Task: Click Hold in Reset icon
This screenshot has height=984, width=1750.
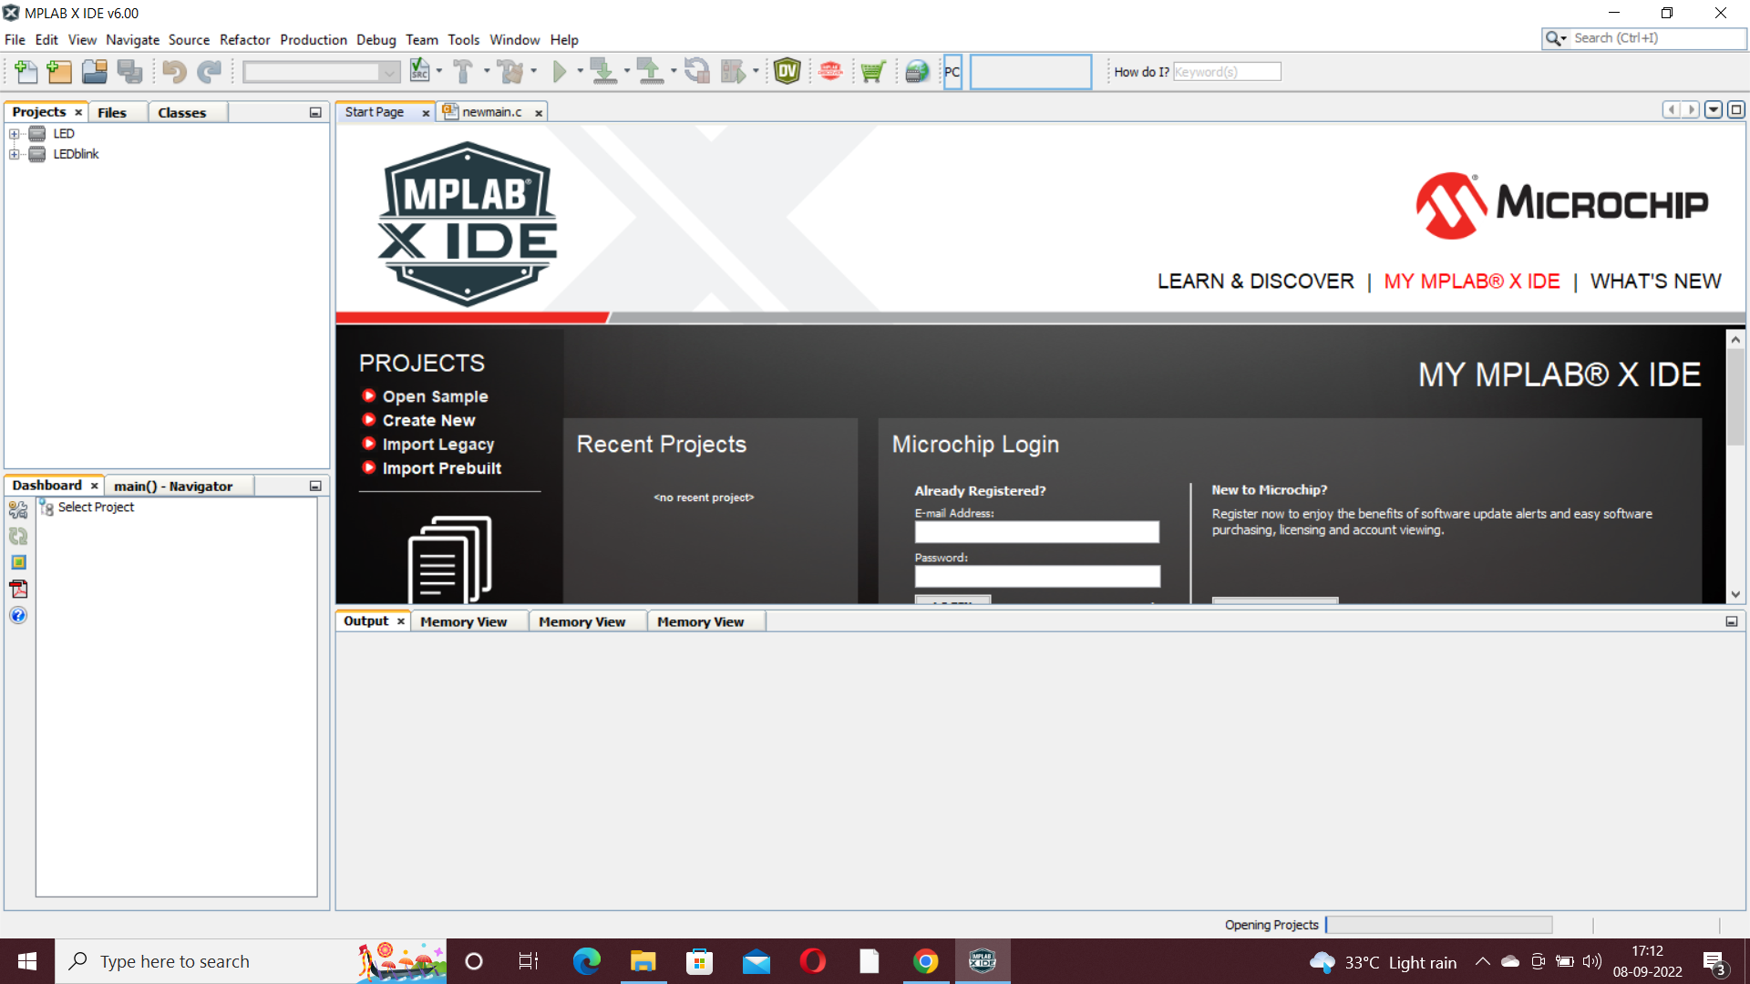Action: point(696,71)
